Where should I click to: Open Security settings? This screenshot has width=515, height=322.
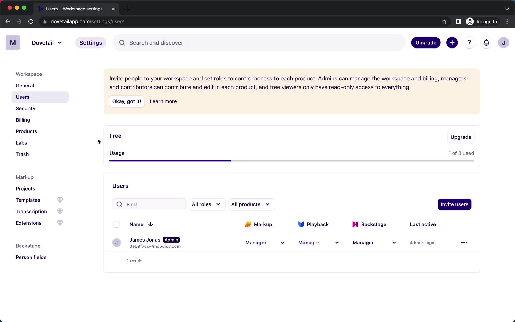coord(40,108)
